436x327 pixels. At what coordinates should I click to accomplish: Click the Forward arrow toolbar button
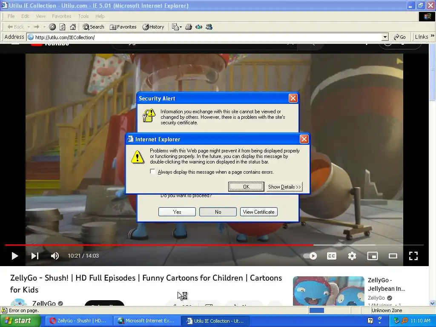[x=37, y=27]
